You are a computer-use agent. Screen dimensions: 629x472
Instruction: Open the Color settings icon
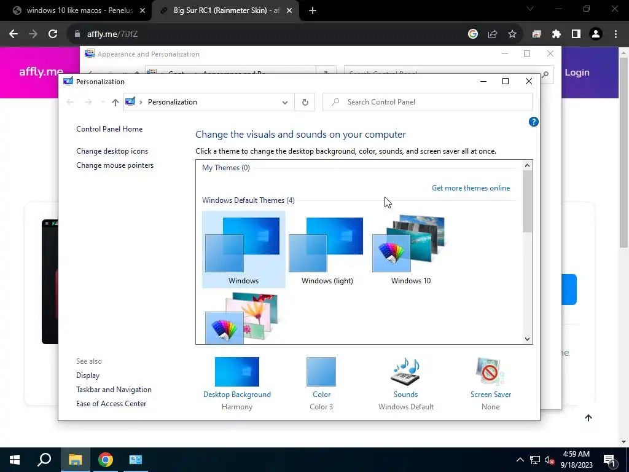[x=321, y=372]
